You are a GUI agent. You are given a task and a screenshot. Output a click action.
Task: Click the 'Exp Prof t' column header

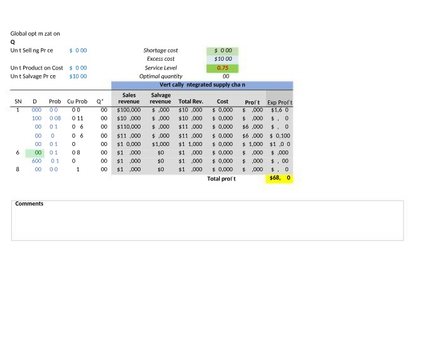(280, 102)
